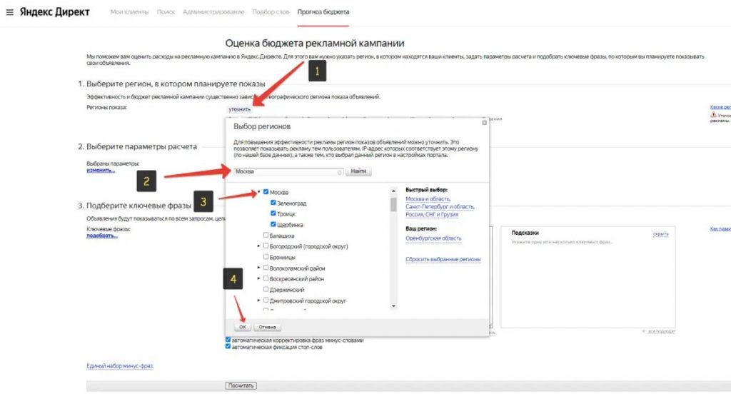Click the Зеленоград label in the tree
The width and height of the screenshot is (731, 399).
[x=291, y=203]
